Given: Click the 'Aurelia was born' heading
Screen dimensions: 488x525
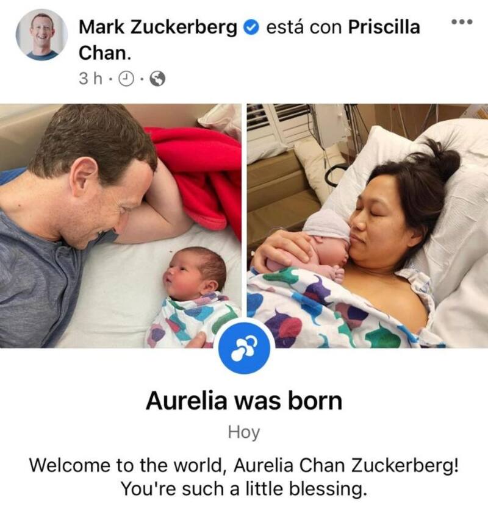Looking at the screenshot, I should tap(244, 401).
